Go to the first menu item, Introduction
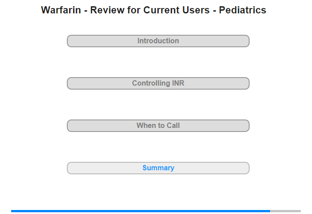The width and height of the screenshot is (312, 214). tap(158, 41)
